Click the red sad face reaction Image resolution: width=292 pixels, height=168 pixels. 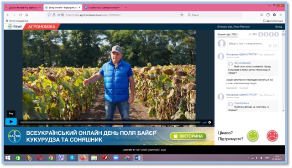click(272, 136)
